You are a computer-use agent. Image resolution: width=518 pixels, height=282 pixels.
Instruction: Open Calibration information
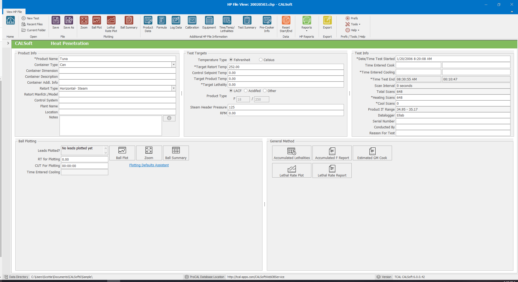(192, 23)
